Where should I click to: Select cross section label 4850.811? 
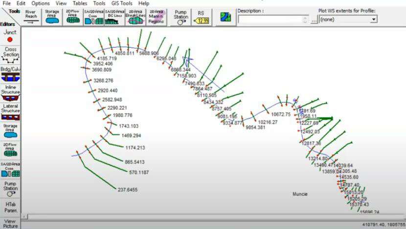[x=125, y=54]
